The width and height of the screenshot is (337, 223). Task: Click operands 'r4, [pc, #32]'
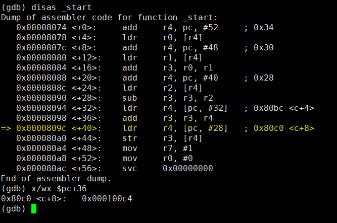click(196, 108)
